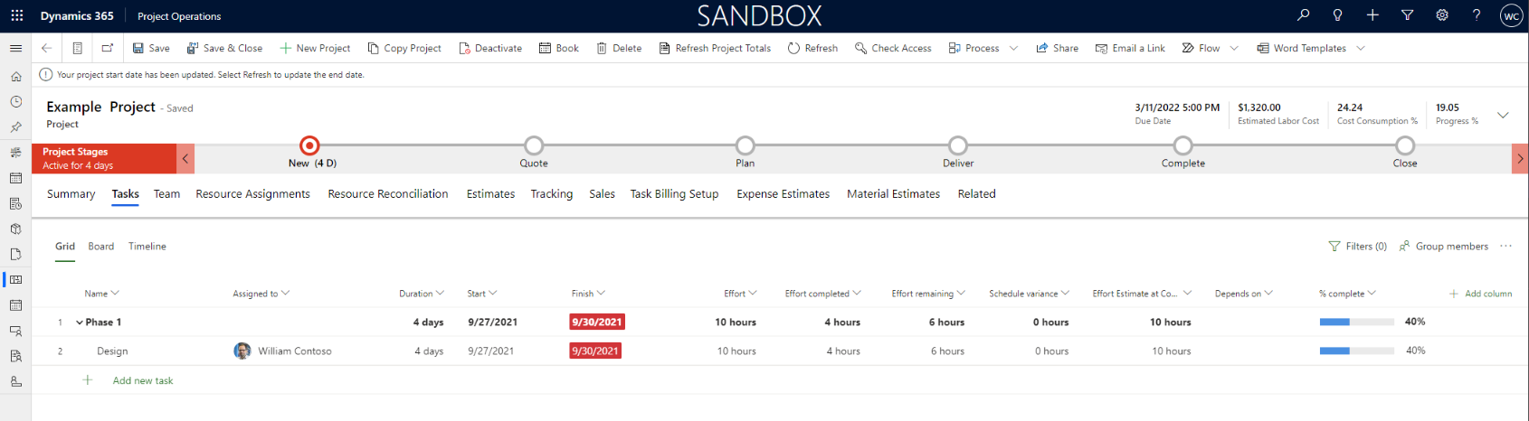Expand the header details chevron
The height and width of the screenshot is (421, 1529).
[x=1503, y=115]
